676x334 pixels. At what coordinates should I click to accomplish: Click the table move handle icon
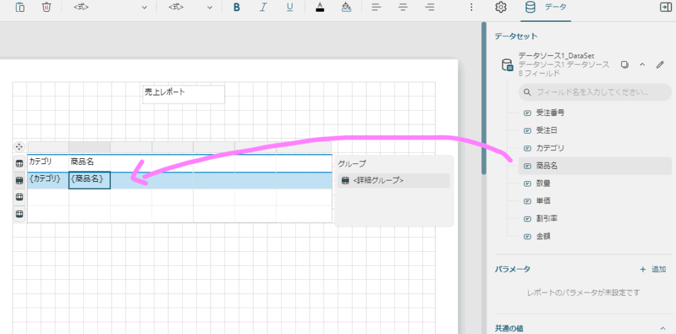tap(19, 146)
